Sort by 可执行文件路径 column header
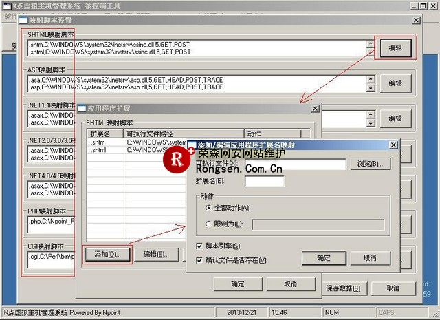Image resolution: width=440 pixels, height=320 pixels. click(184, 134)
